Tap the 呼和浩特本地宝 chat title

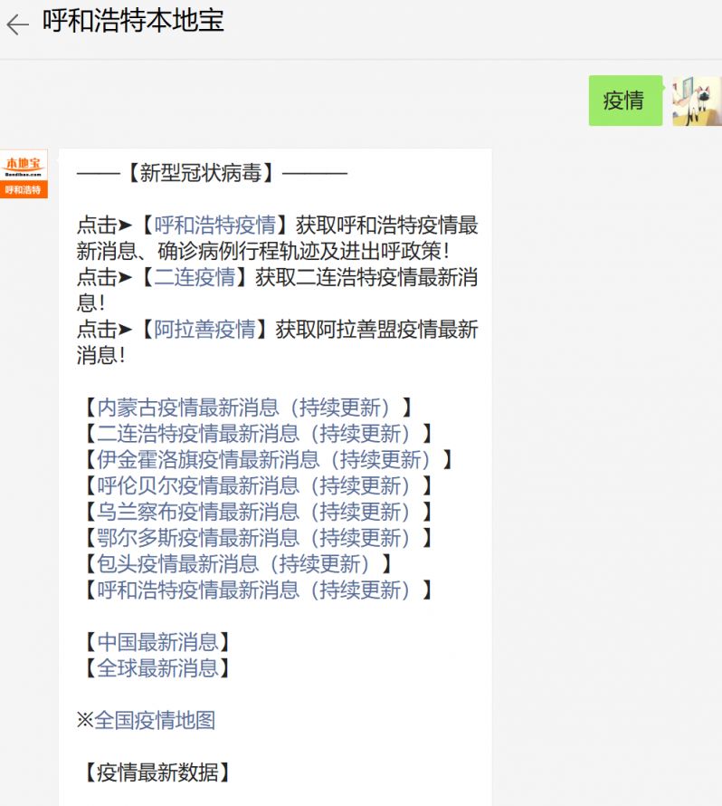134,22
